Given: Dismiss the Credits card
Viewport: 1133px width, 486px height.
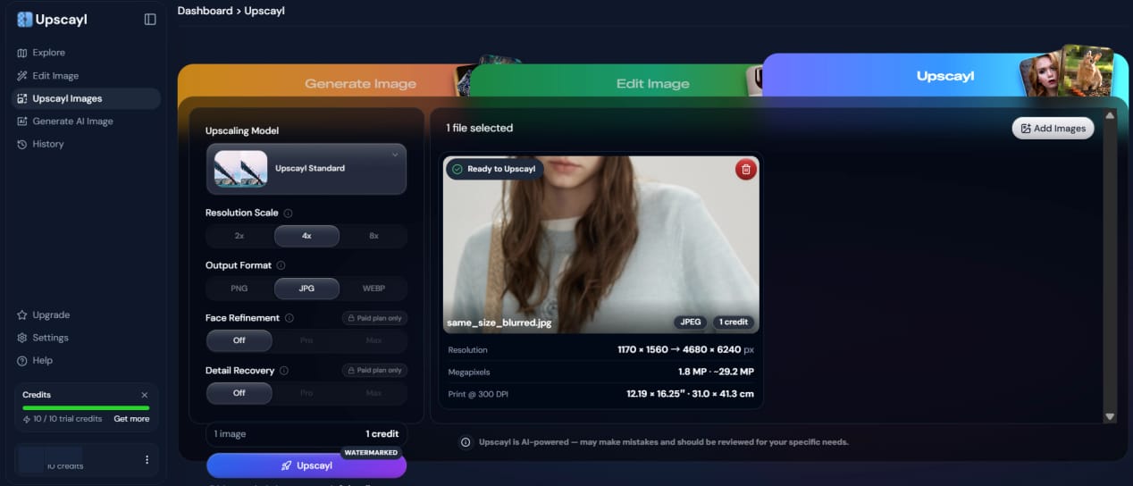Looking at the screenshot, I should pyautogui.click(x=145, y=395).
